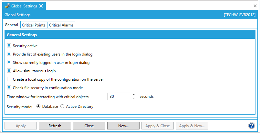Screen dimensions: 260x133
Task: Toggle Show currently logged in user
Action: 9,62
